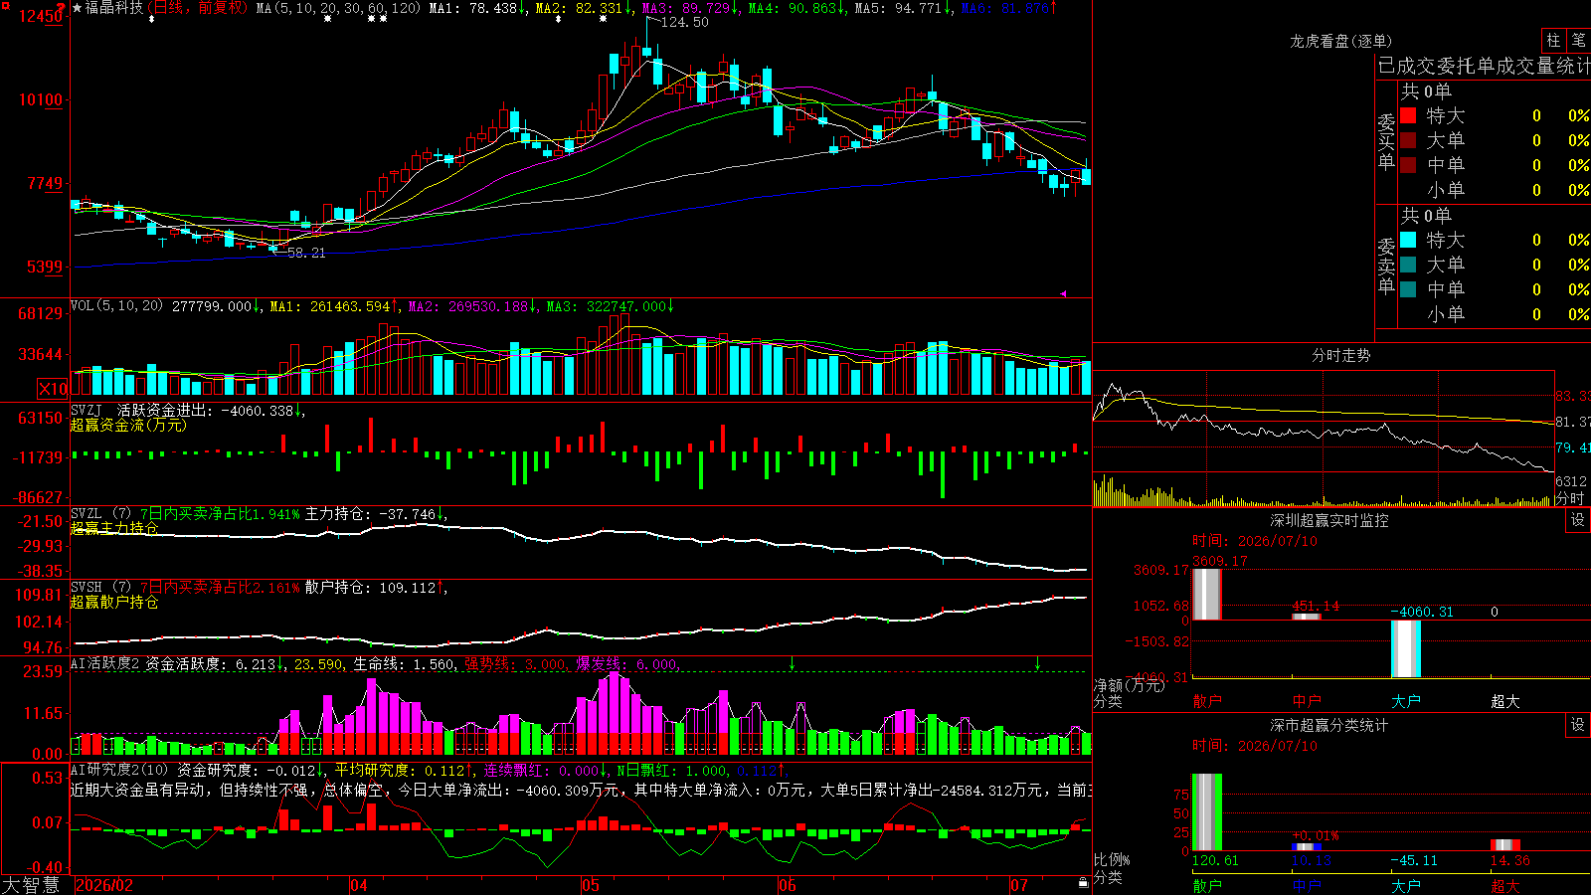Click the 58.21 low price label

306,253
